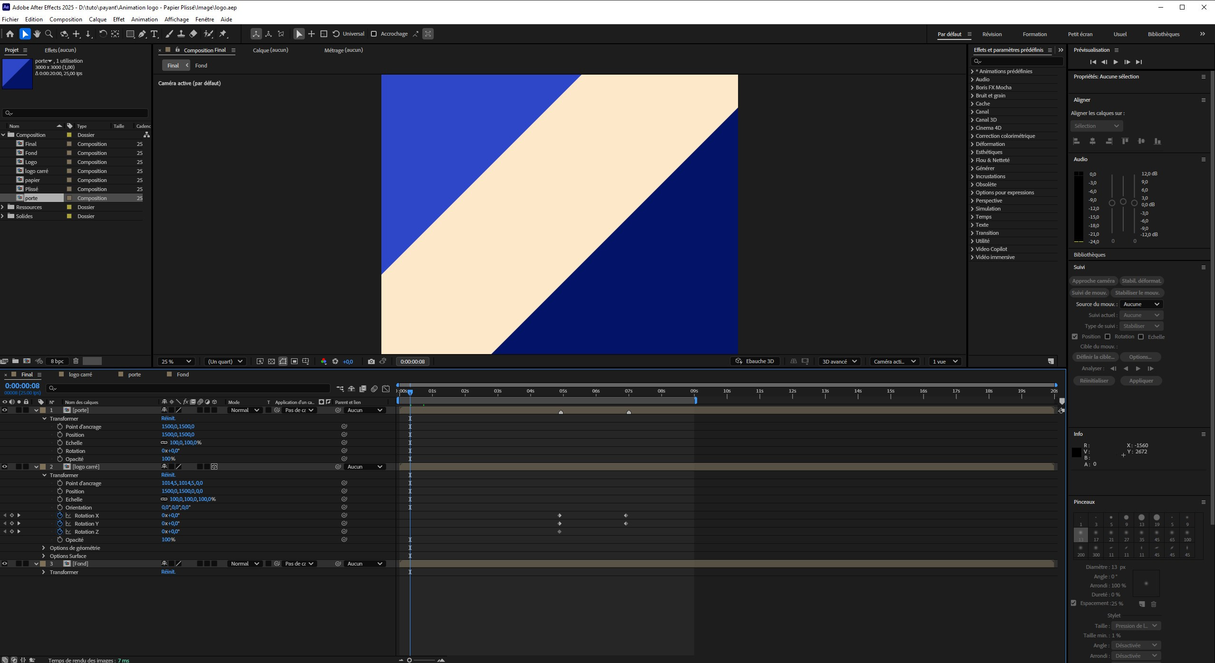The width and height of the screenshot is (1215, 663).
Task: Select the Hand tool
Action: point(37,34)
